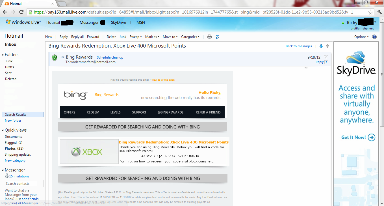The image size is (384, 206).
Task: Open Photos (25) quick view
Action: click(x=14, y=149)
